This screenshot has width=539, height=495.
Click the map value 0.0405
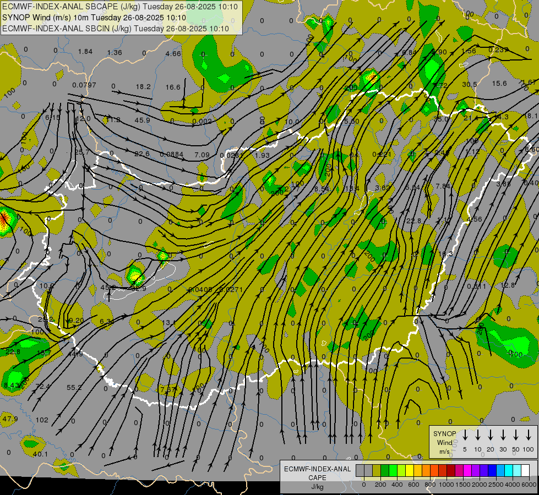pos(200,290)
